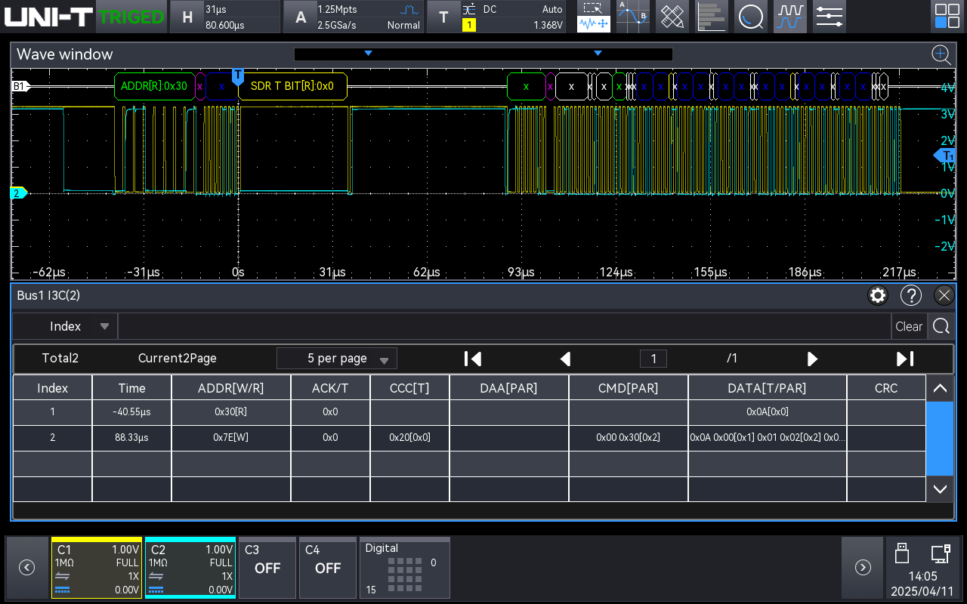967x604 pixels.
Task: Open the search magnifier tool
Action: pos(751,17)
